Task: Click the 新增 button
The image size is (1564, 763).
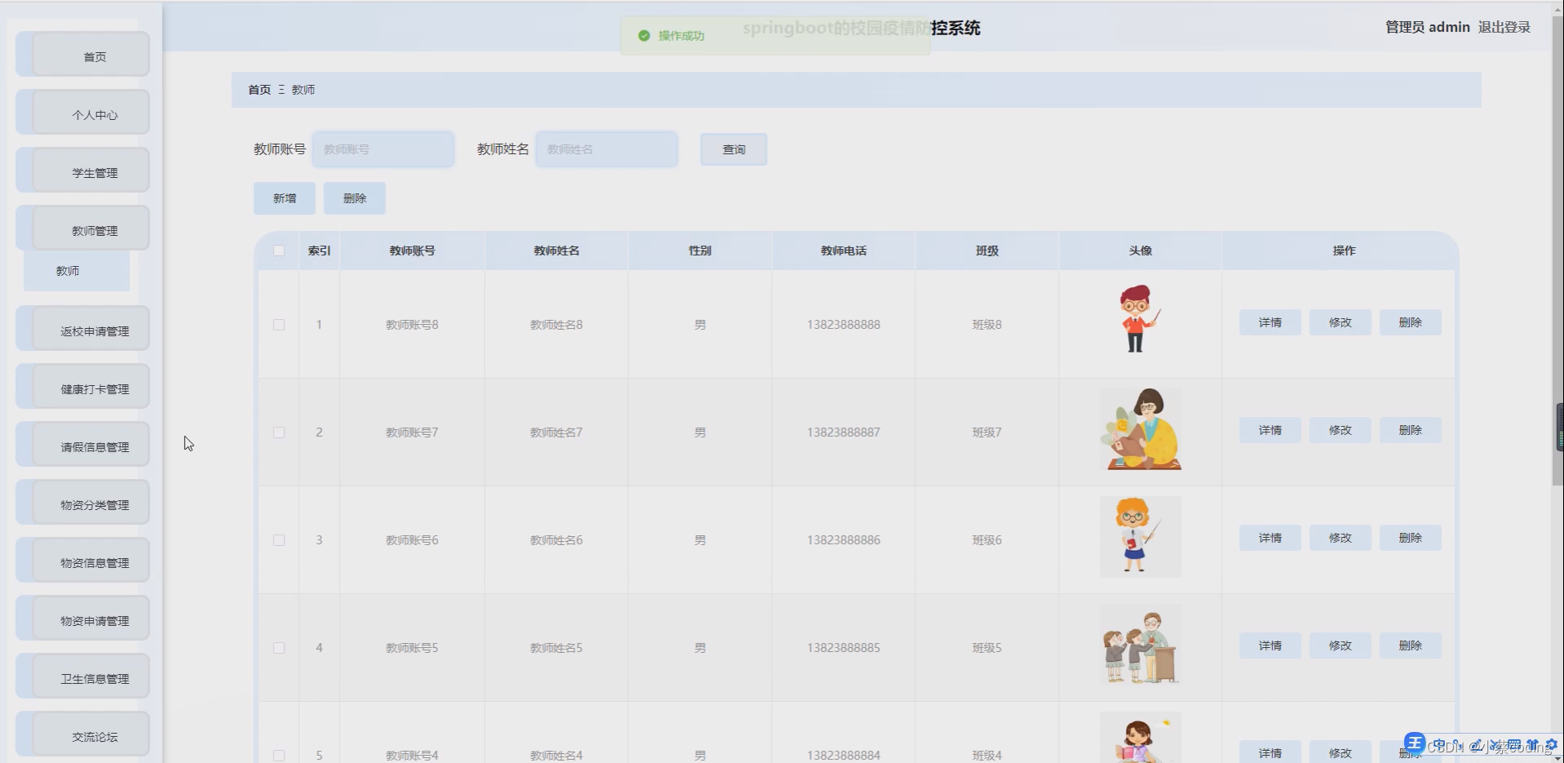Action: 284,198
